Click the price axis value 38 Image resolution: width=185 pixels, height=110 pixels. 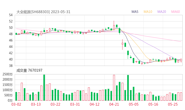click(11, 66)
